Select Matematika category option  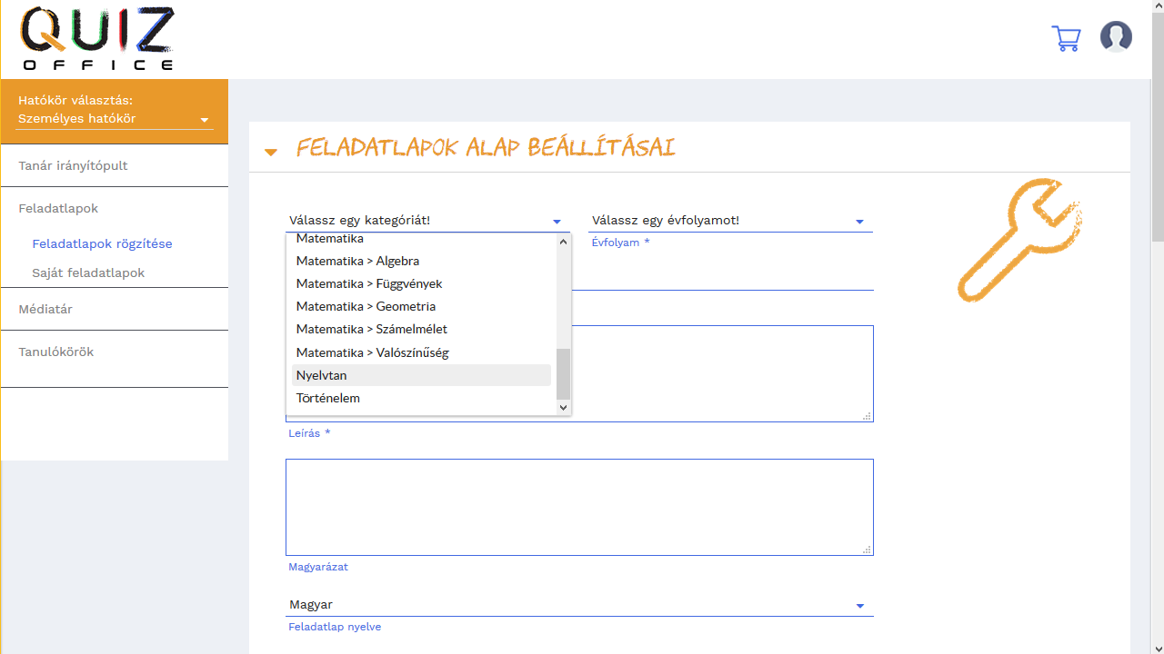point(421,239)
